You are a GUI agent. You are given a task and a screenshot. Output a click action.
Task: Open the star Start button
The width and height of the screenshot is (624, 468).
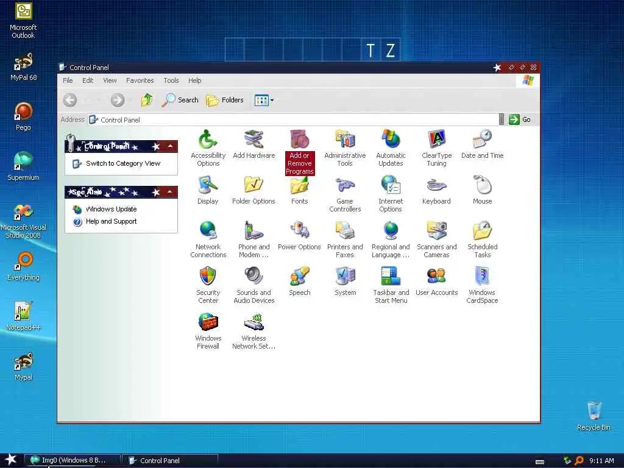11,459
